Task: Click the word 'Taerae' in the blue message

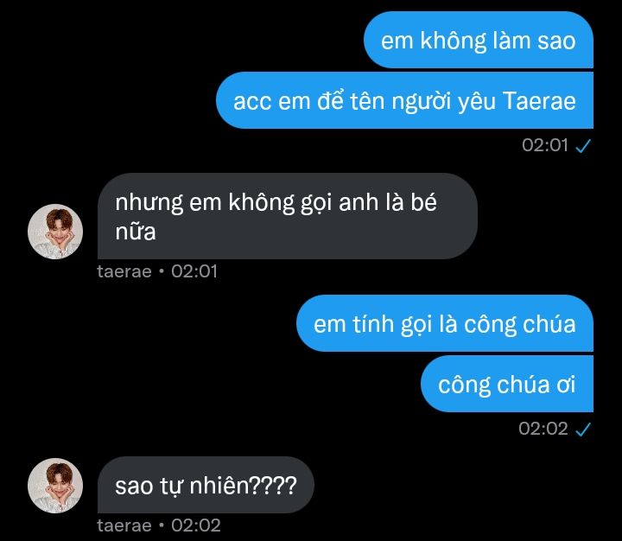Action: tap(539, 101)
